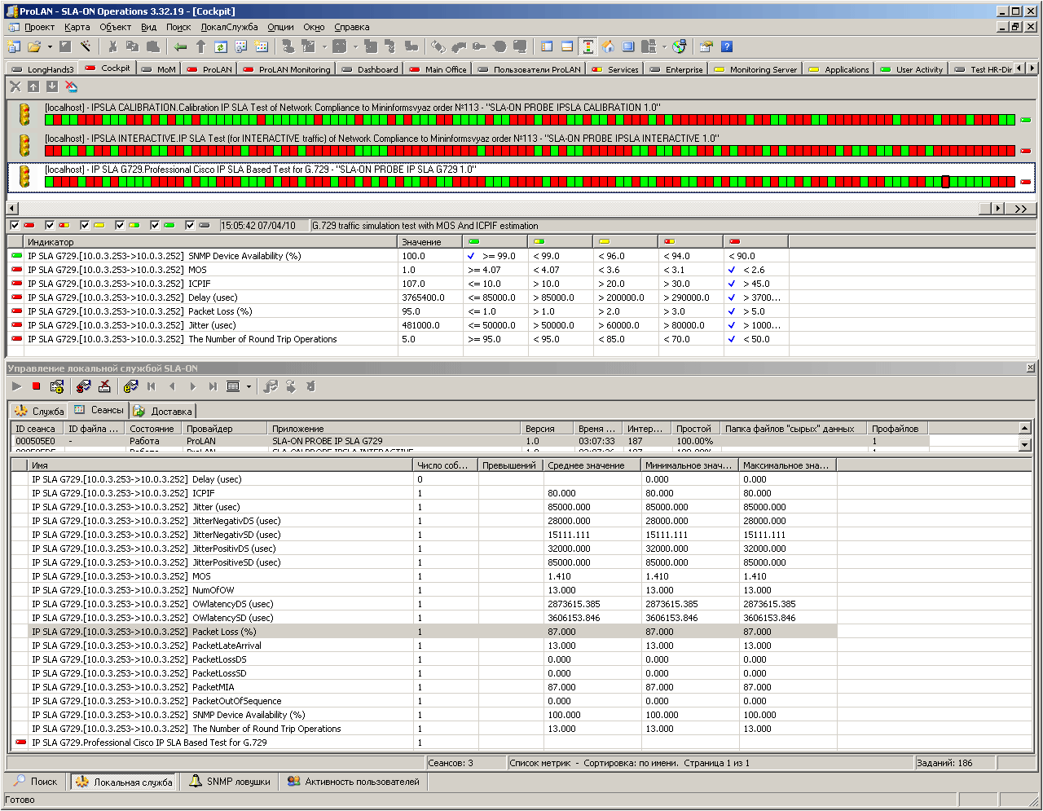The width and height of the screenshot is (1043, 811).
Task: Open the Доставка tab
Action: coord(164,411)
